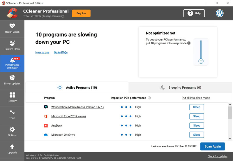Image resolution: width=233 pixels, height=161 pixels.
Task: Click the Scan Again button
Action: 213,146
